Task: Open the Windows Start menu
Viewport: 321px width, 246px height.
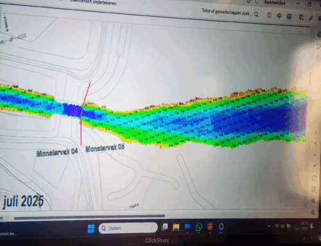Action: [91, 229]
